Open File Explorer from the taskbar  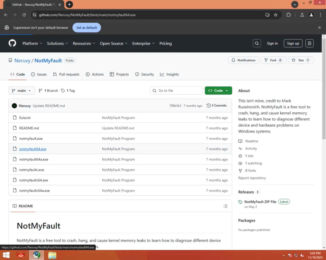pos(52,255)
